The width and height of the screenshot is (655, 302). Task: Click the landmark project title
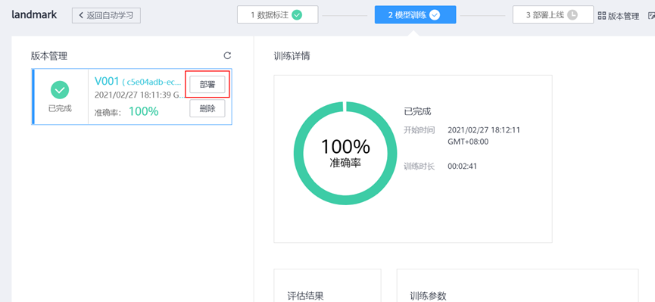[x=34, y=15]
